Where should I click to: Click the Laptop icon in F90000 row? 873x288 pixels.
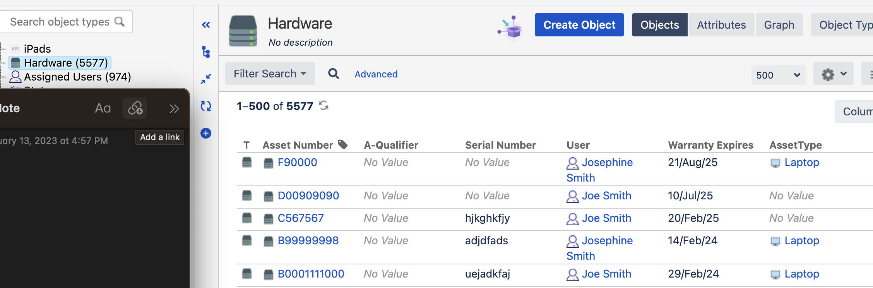tap(775, 163)
